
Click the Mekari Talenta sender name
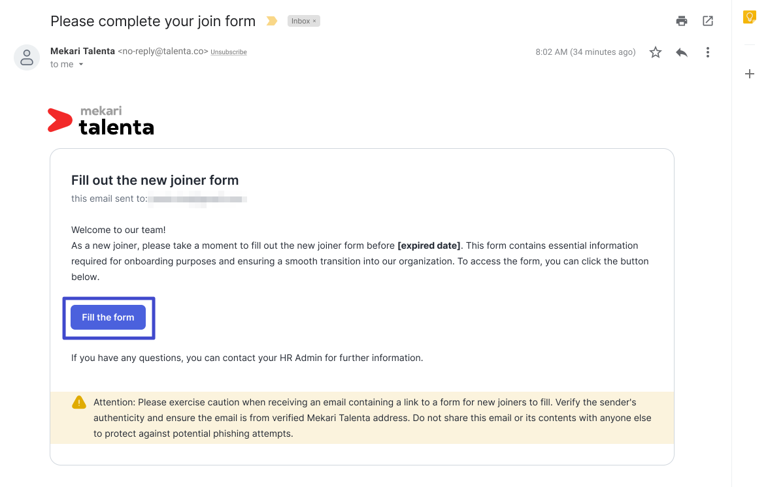(x=82, y=52)
